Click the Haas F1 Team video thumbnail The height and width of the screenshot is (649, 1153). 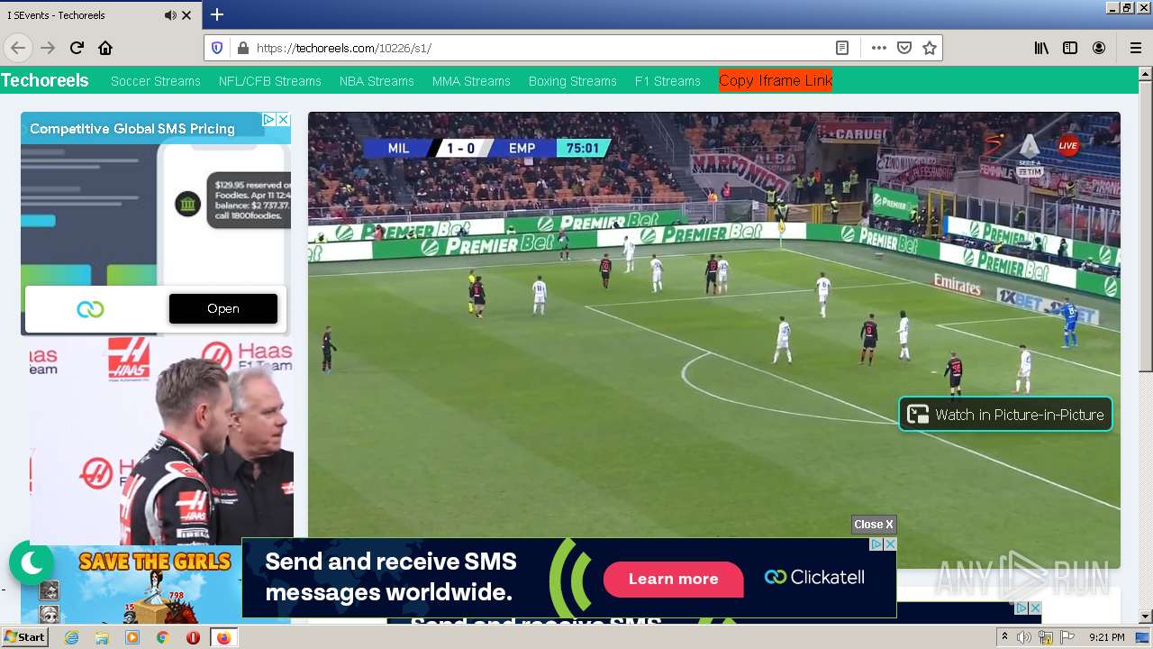click(161, 440)
